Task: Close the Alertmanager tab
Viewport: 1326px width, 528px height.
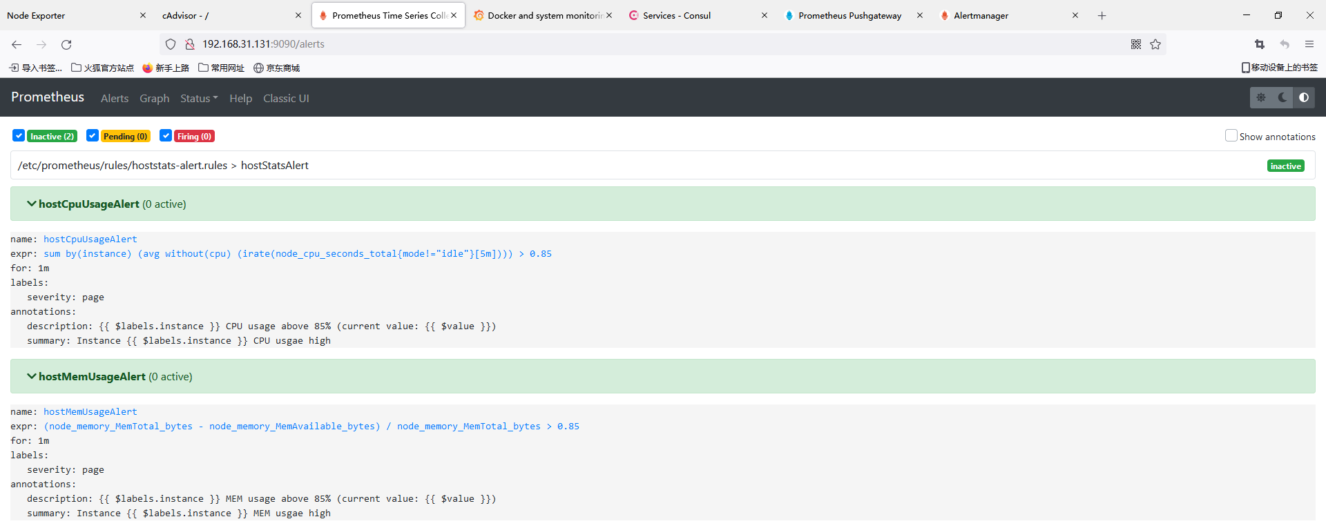Action: 1075,15
